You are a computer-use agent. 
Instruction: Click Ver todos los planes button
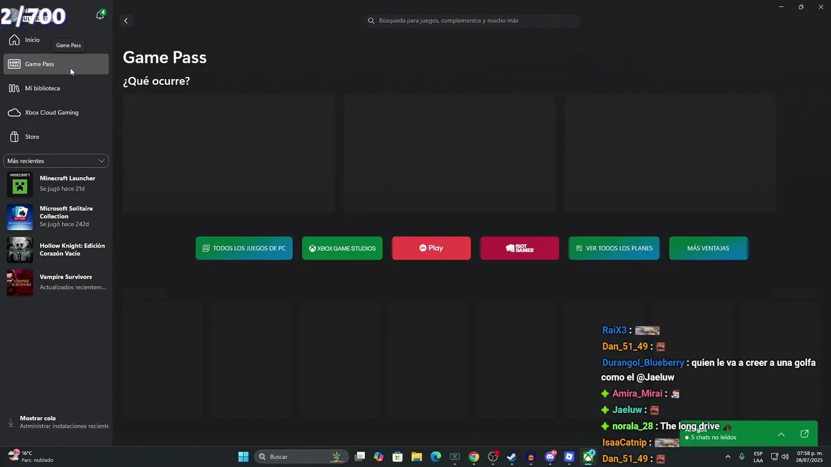coord(614,248)
